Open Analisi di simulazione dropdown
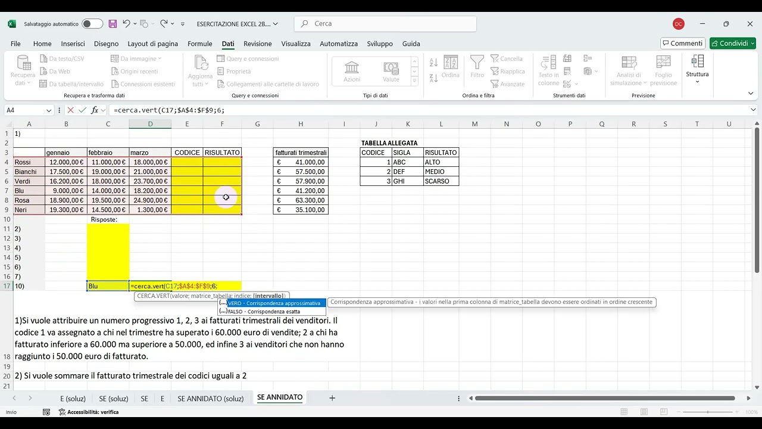 coord(629,70)
